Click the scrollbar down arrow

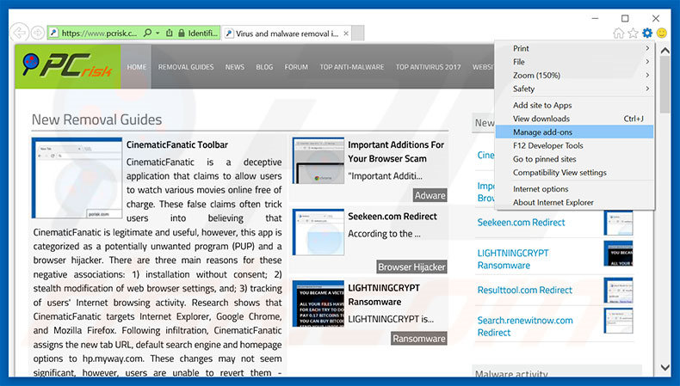[665, 367]
